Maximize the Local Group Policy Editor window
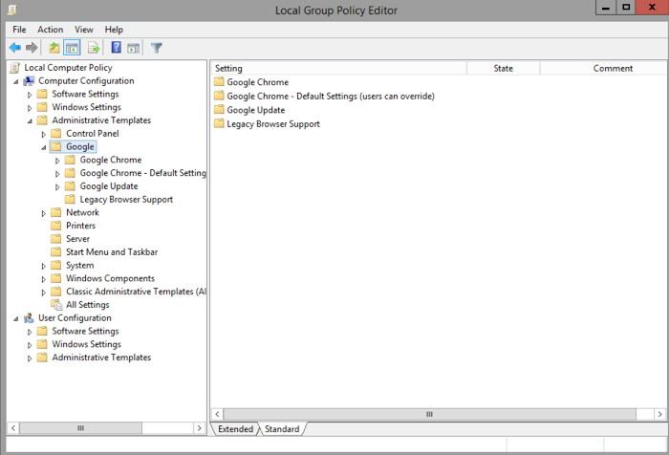The height and width of the screenshot is (455, 669). [x=626, y=8]
